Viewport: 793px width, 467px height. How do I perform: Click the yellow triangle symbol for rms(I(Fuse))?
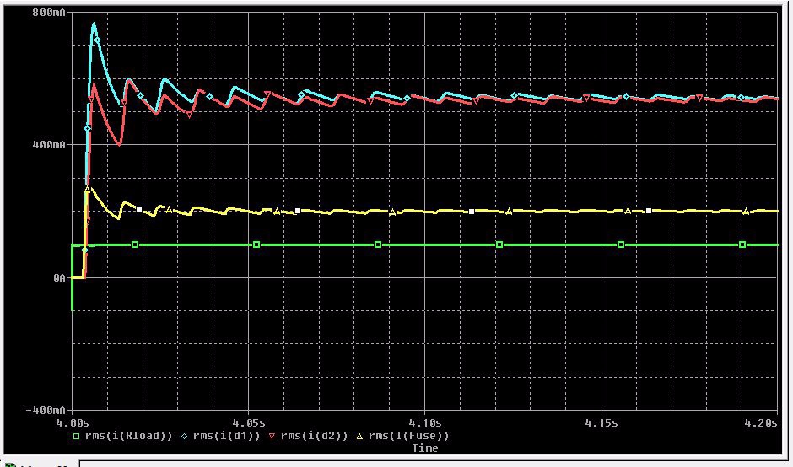[x=359, y=436]
